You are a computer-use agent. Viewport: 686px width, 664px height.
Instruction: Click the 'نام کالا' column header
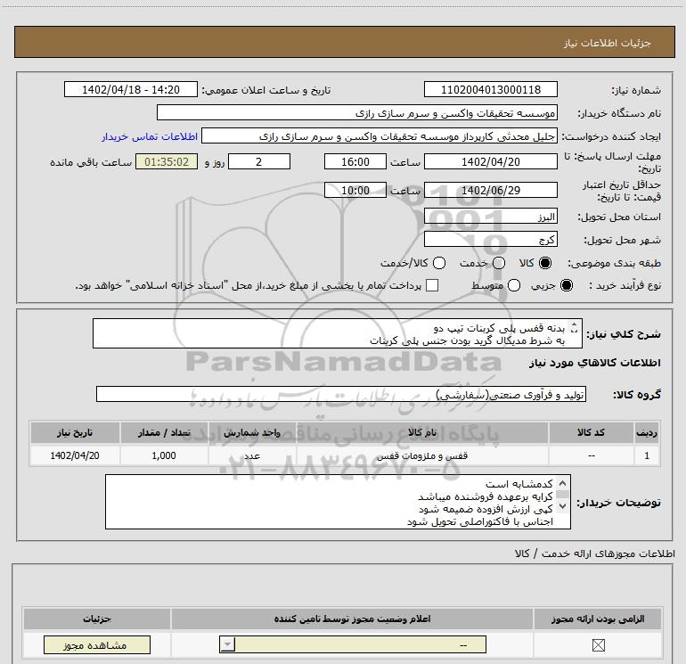pyautogui.click(x=422, y=433)
